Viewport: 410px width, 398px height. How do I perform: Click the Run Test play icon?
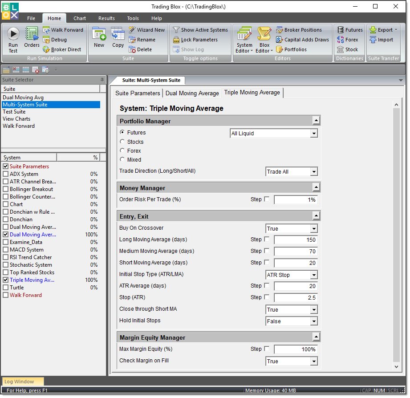click(x=13, y=34)
